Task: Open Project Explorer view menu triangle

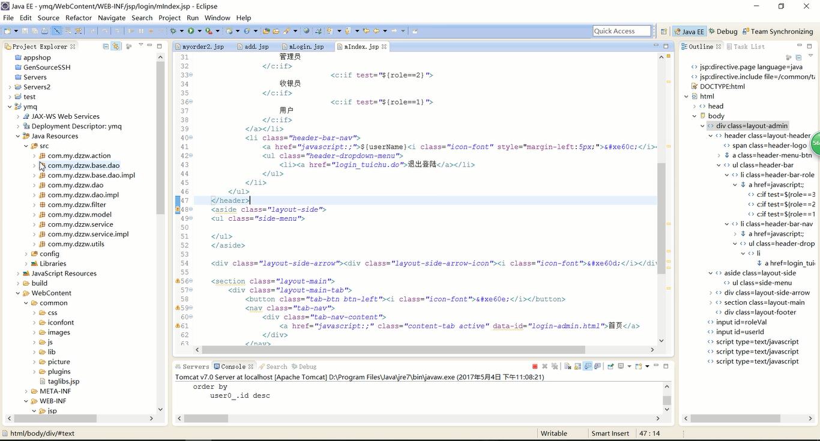Action: click(140, 46)
